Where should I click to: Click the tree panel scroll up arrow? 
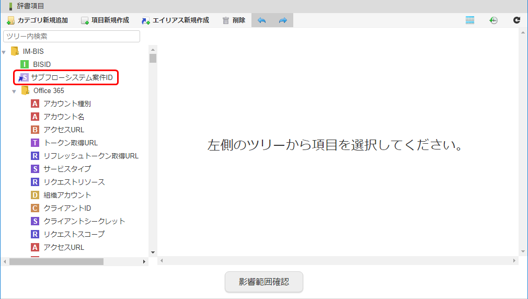[153, 50]
